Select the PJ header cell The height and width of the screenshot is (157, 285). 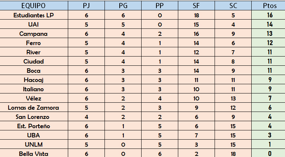[86, 6]
